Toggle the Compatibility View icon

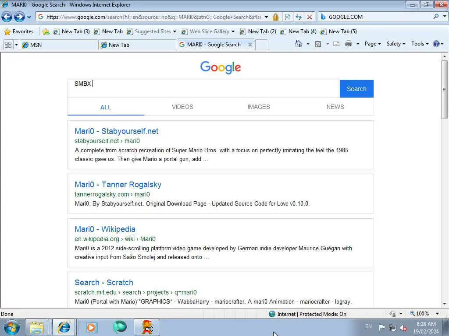tap(288, 17)
